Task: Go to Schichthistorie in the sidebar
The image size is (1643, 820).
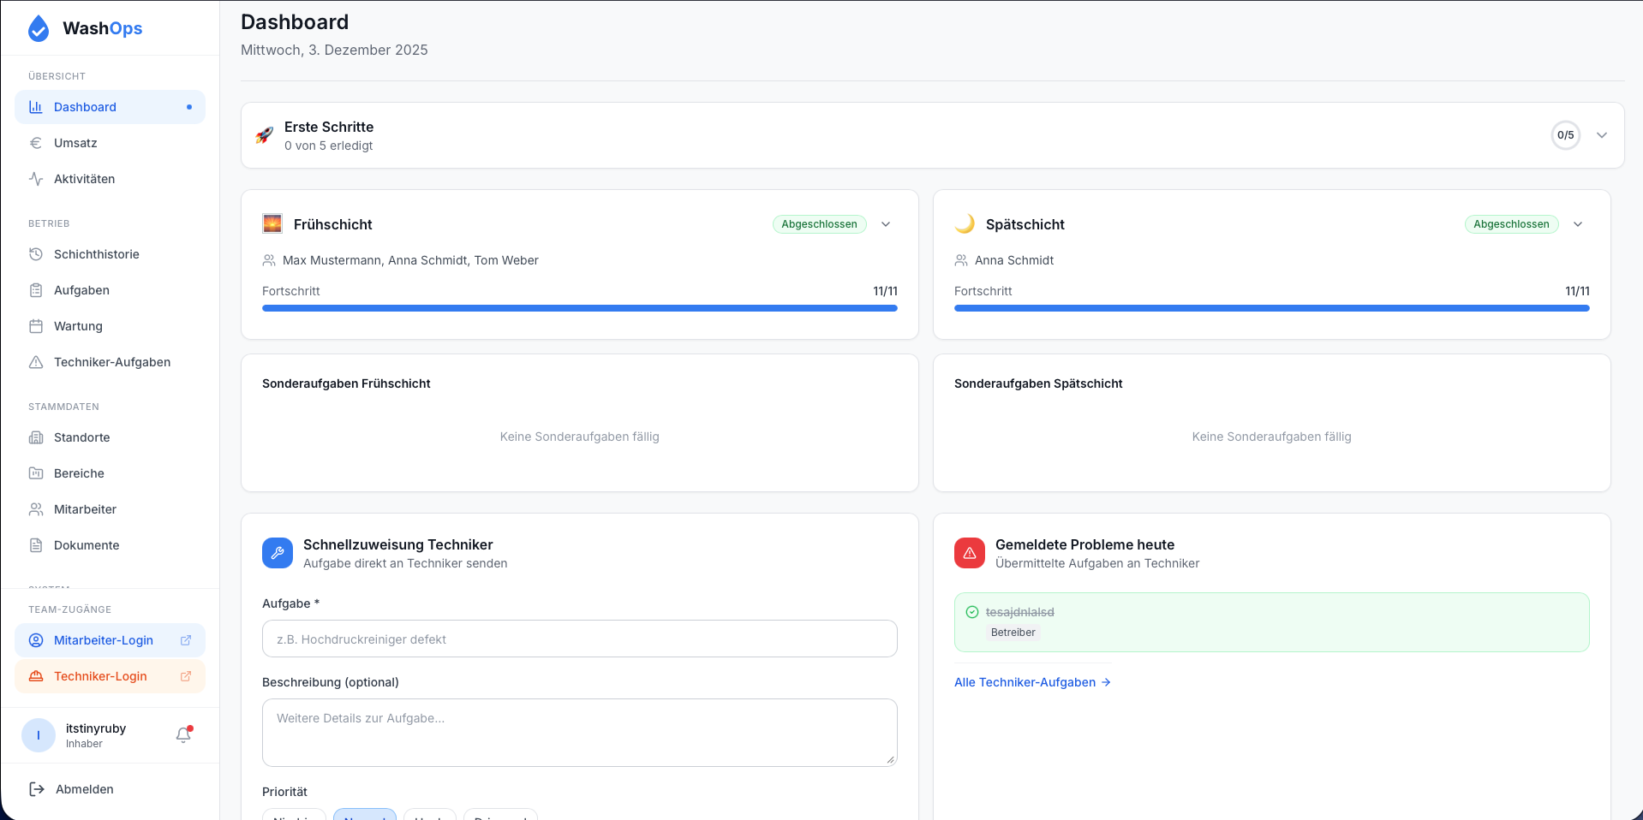Action: point(96,254)
